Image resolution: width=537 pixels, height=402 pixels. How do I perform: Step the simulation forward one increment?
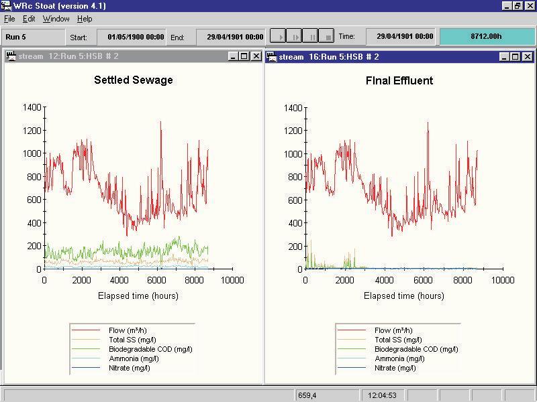[x=294, y=36]
